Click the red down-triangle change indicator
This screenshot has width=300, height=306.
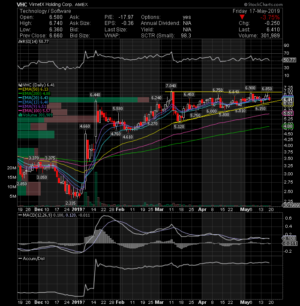point(242,17)
